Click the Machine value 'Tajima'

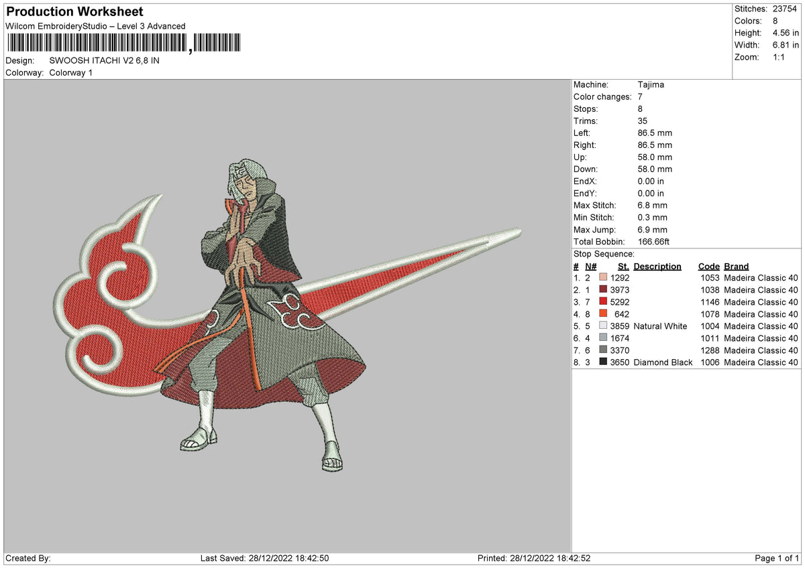point(651,85)
